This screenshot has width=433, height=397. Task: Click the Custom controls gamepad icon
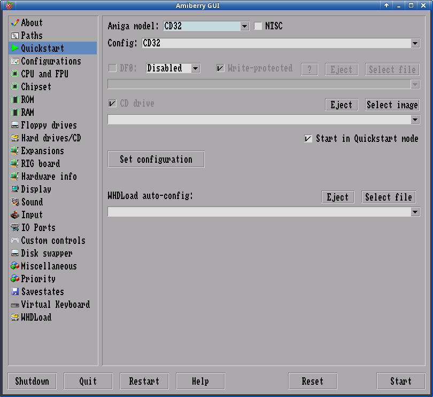pyautogui.click(x=14, y=241)
